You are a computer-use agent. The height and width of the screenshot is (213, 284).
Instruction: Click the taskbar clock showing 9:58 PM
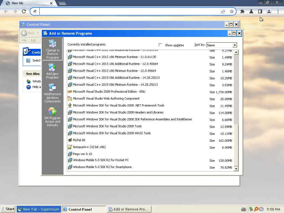(273, 209)
